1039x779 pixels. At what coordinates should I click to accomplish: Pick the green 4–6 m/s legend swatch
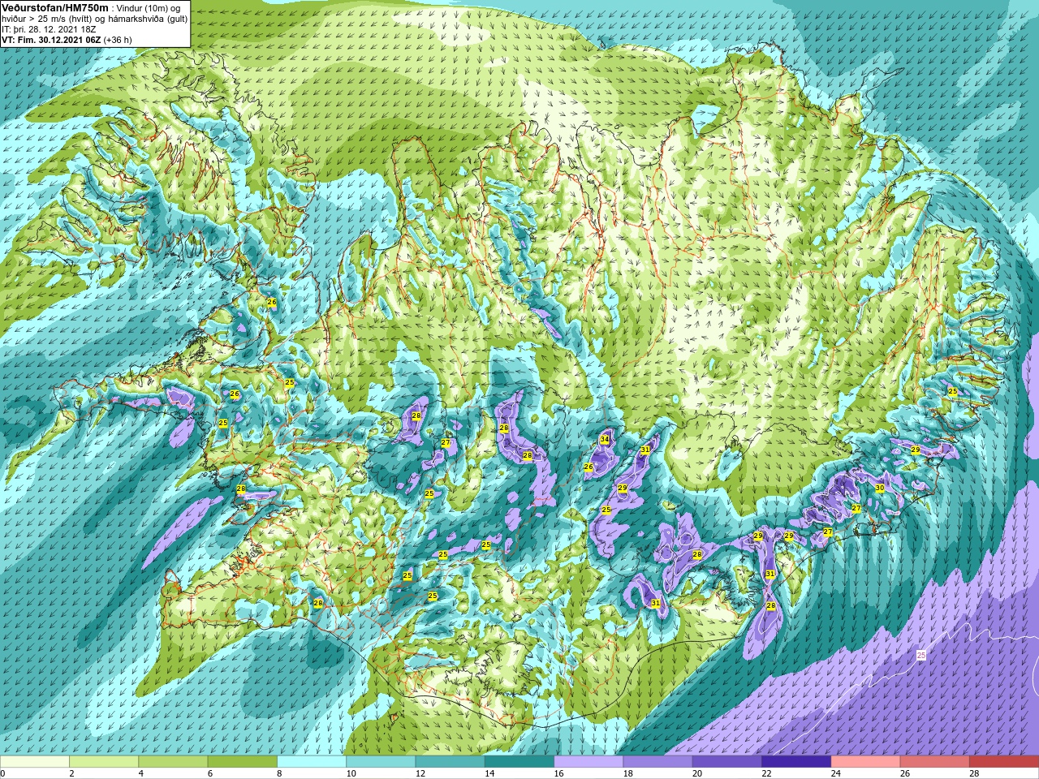click(173, 762)
